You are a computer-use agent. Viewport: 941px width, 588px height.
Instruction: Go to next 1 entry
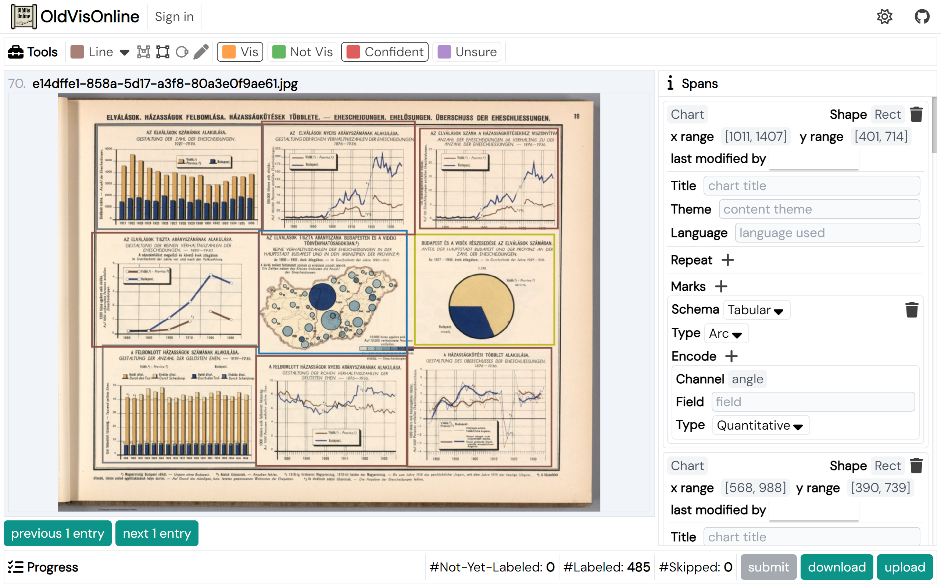[x=157, y=533]
